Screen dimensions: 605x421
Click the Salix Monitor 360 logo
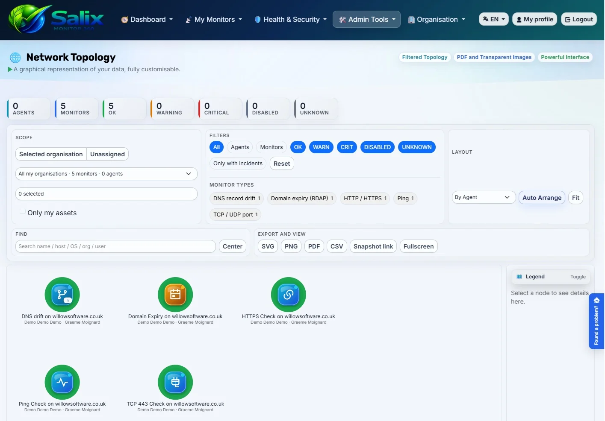point(56,19)
